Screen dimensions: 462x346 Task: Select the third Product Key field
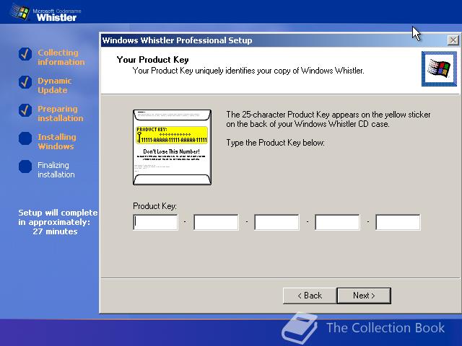276,222
